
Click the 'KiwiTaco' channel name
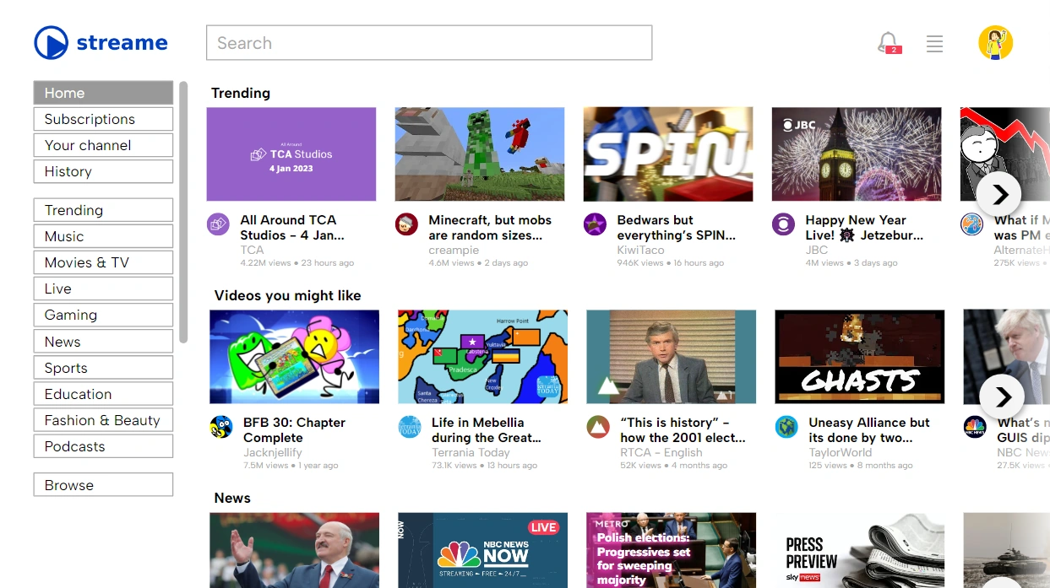[x=640, y=251]
